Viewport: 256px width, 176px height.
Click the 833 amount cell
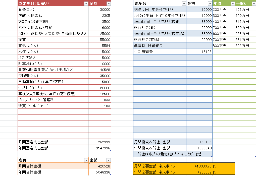pyautogui.click(x=100, y=100)
